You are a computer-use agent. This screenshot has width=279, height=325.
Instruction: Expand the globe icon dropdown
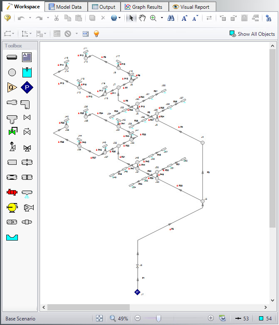pyautogui.click(x=120, y=18)
